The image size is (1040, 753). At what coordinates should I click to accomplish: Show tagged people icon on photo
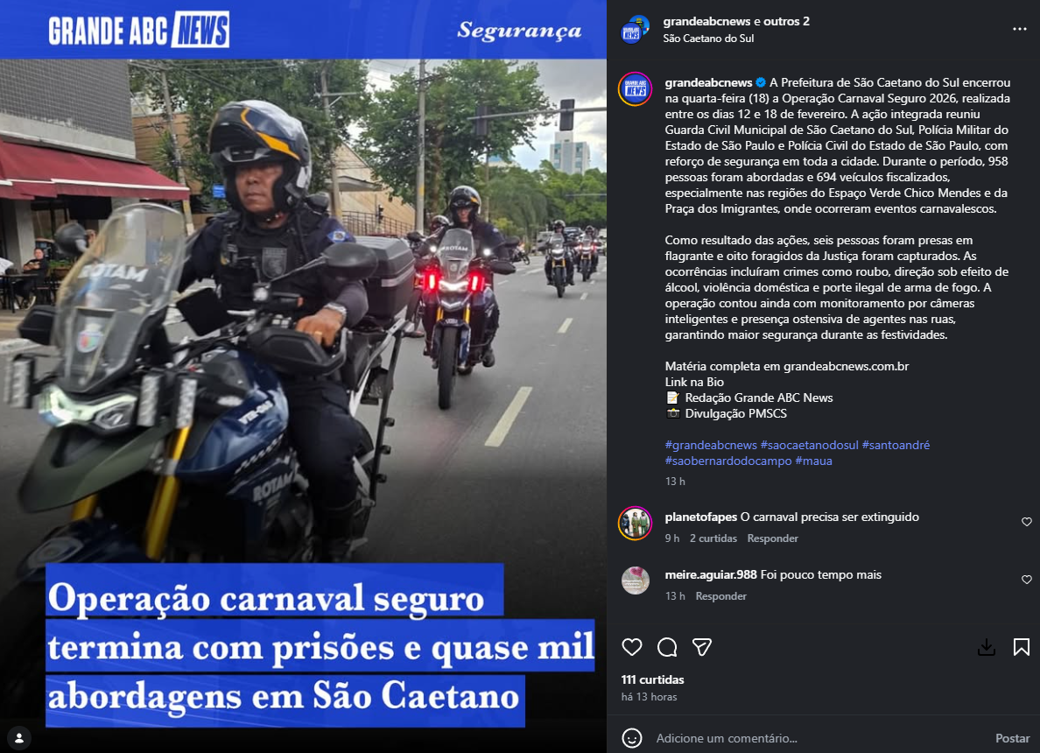(19, 738)
